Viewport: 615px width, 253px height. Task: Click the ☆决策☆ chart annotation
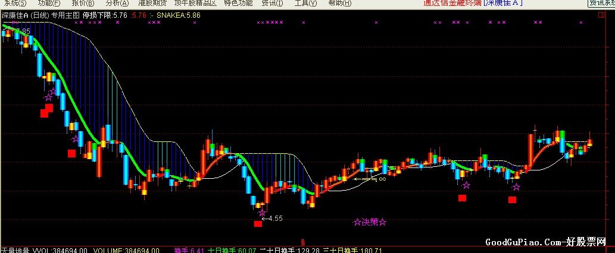tap(370, 222)
